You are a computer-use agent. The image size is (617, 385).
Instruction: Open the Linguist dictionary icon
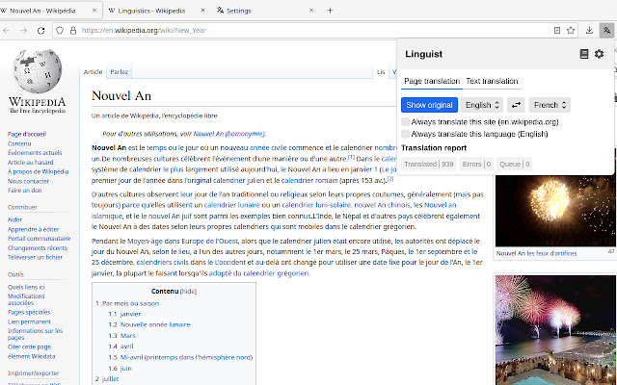click(584, 54)
